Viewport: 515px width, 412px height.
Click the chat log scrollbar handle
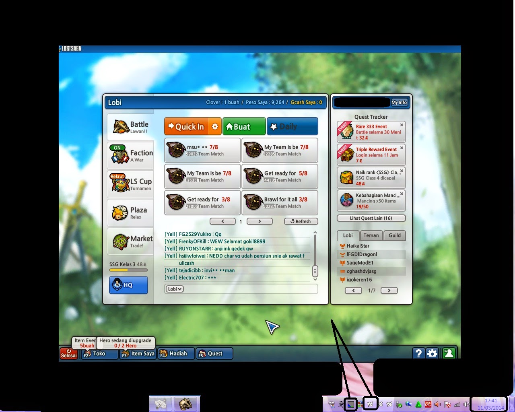coord(315,271)
